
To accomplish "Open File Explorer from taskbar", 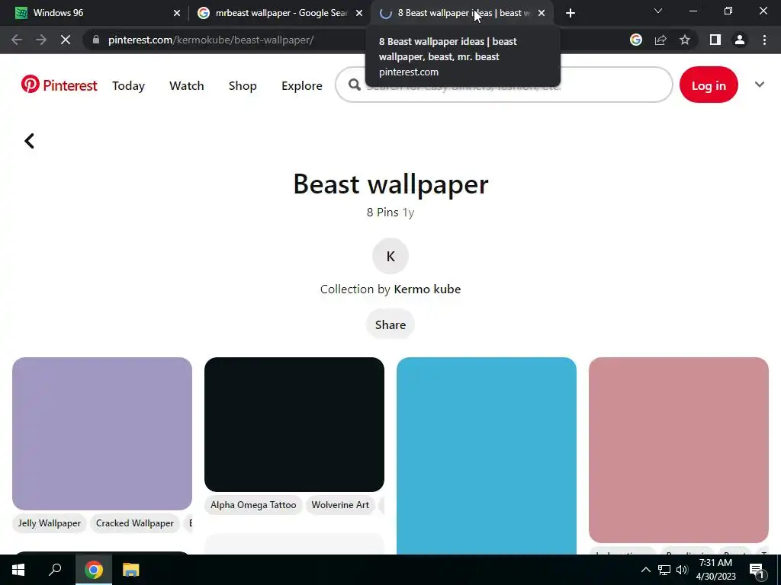I will tap(131, 570).
